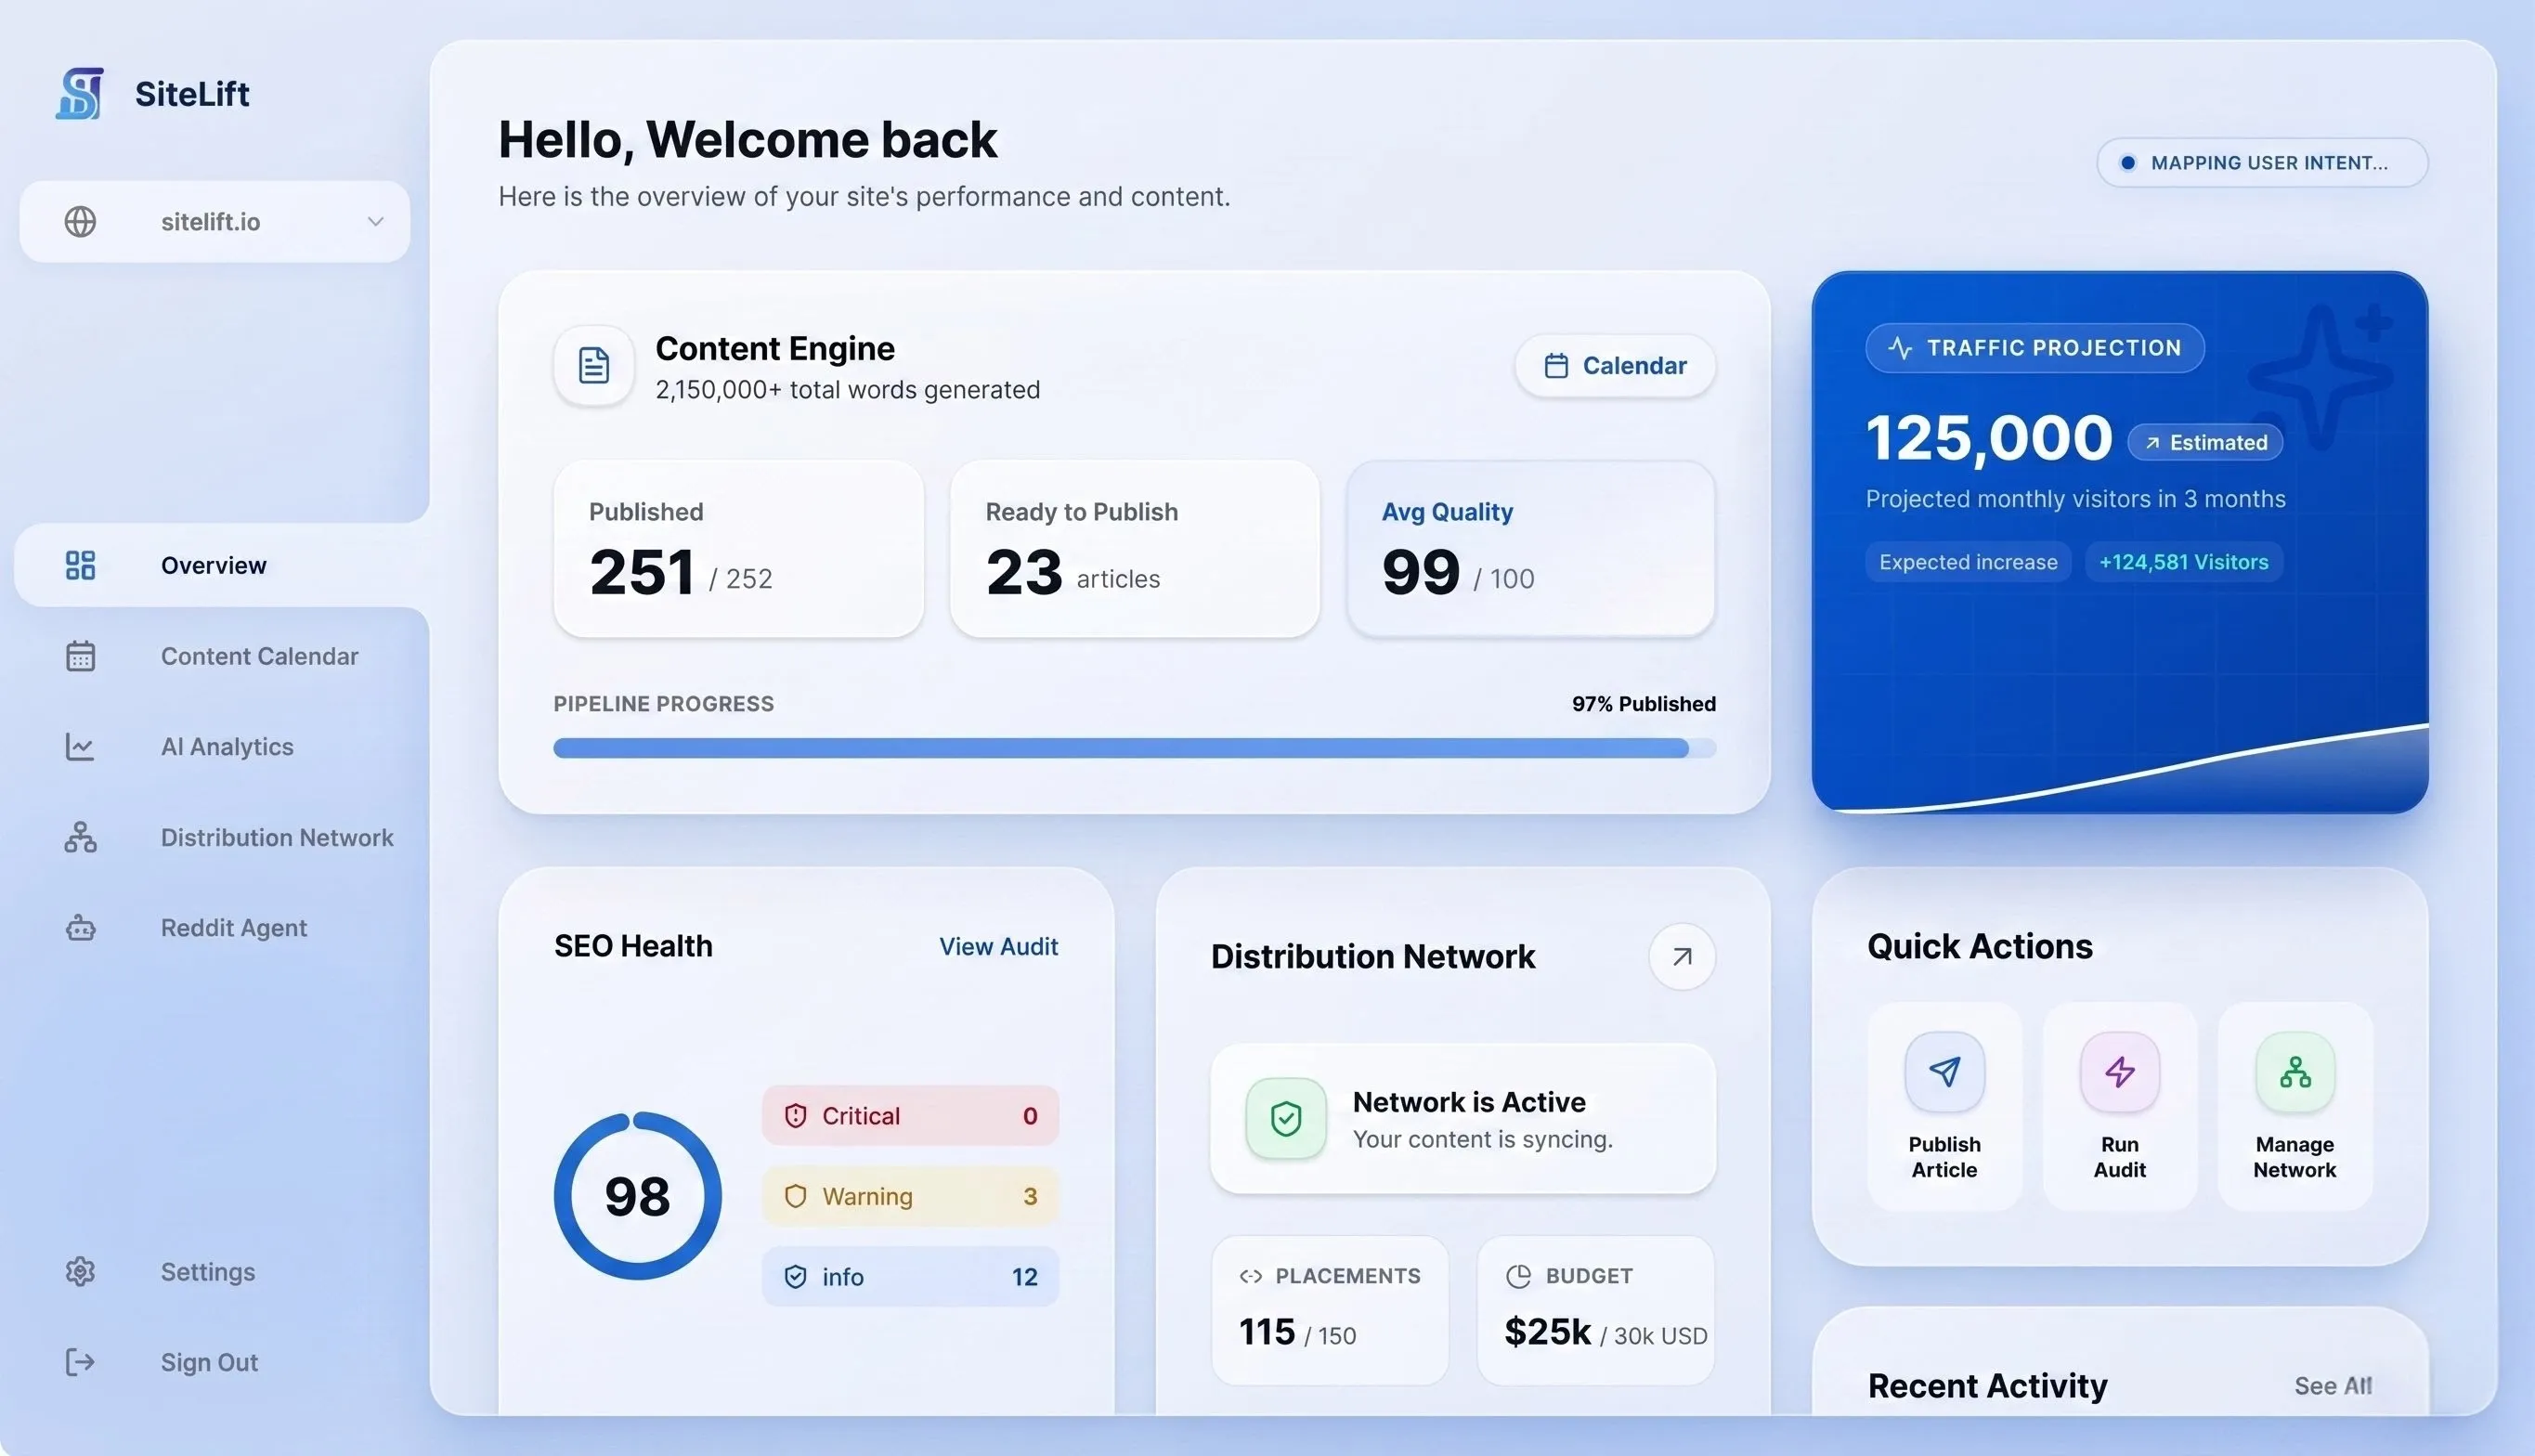Viewport: 2535px width, 1456px height.
Task: Click the 125,000 projected visitors figure
Action: (x=1988, y=437)
